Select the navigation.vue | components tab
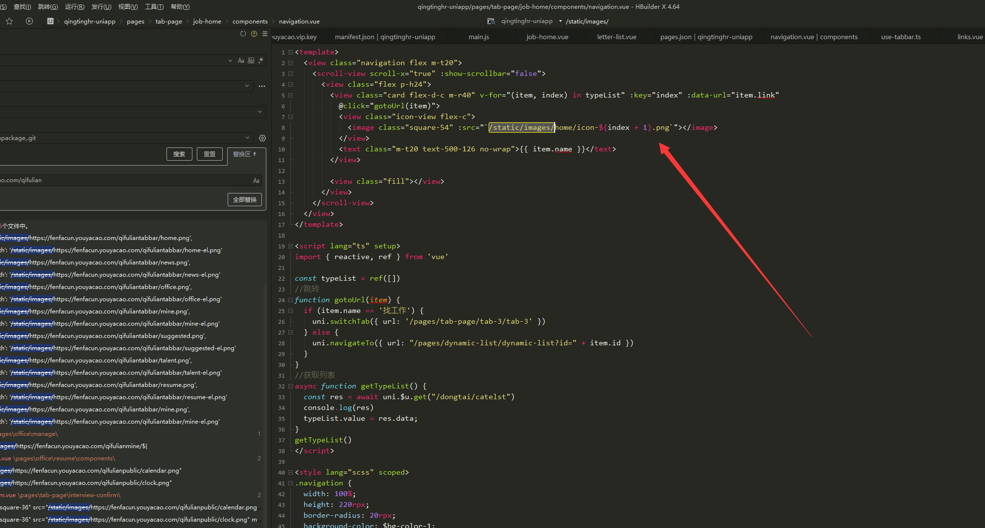The image size is (985, 528). coord(814,37)
